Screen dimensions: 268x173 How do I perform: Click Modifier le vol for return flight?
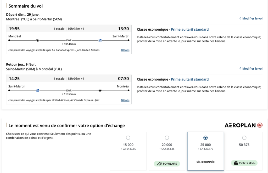[x=252, y=69]
